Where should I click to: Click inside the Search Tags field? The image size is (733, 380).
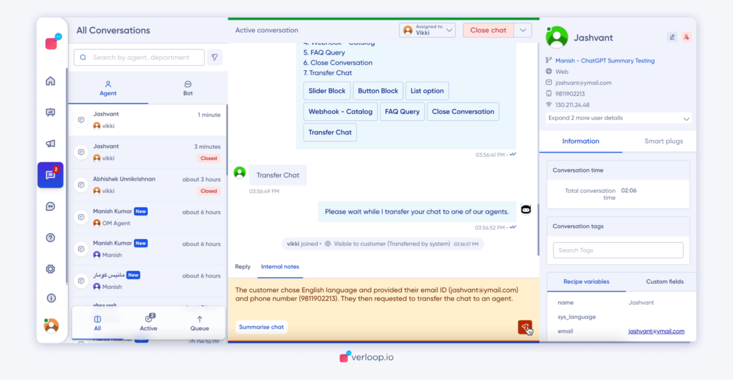pyautogui.click(x=618, y=250)
